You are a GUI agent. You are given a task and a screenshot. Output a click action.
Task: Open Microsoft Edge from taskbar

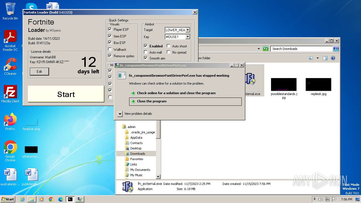pyautogui.click(x=61, y=199)
